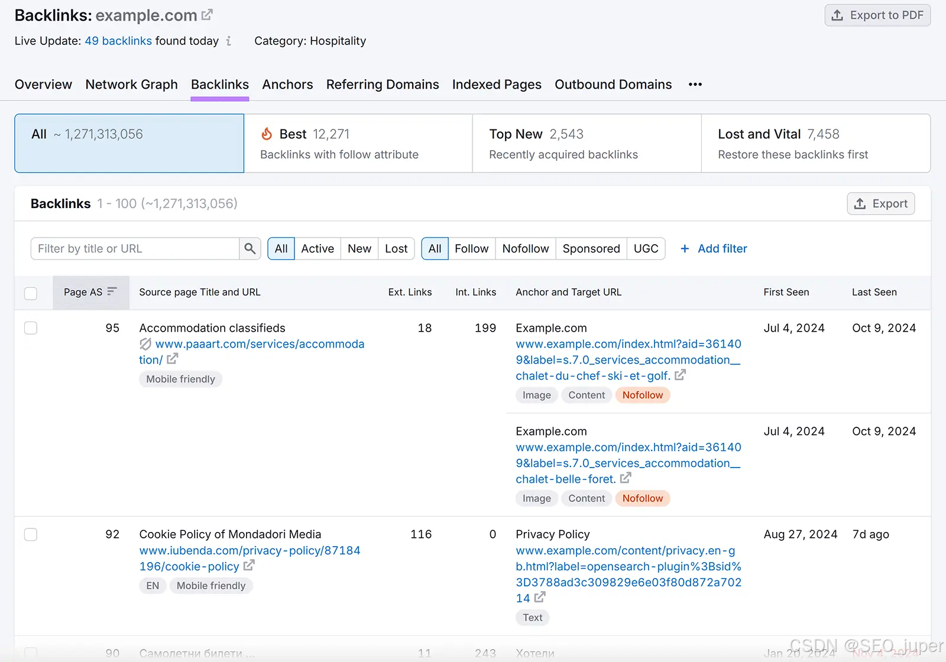
Task: Open paaart.com source page external link icon
Action: click(x=173, y=359)
